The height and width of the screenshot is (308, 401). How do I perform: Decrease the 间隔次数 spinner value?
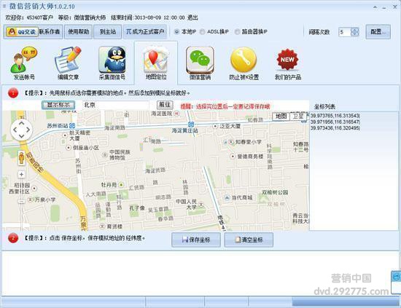(x=355, y=34)
